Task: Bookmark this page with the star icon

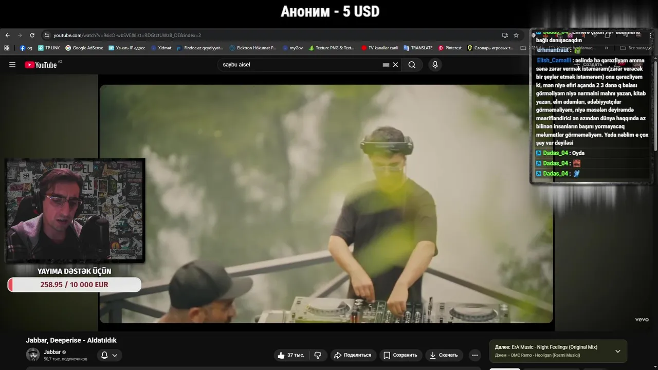Action: tap(516, 35)
